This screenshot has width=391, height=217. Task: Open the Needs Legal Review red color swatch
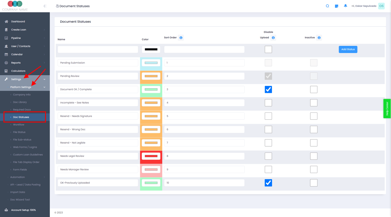pyautogui.click(x=151, y=156)
